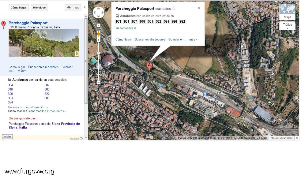Select bus line 594 box in the info bubble

click(x=167, y=21)
